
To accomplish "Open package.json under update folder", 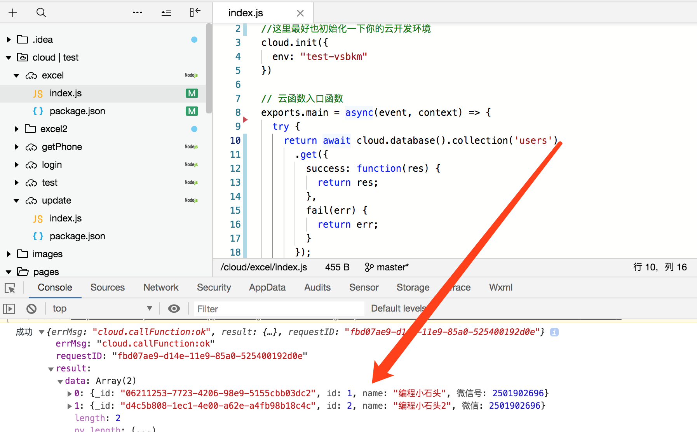I will coord(77,236).
